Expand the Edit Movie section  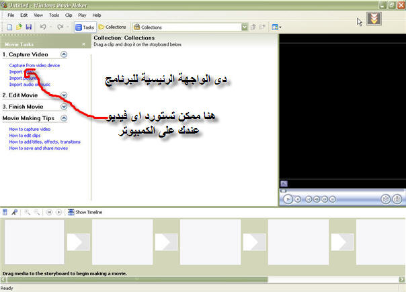(64, 95)
